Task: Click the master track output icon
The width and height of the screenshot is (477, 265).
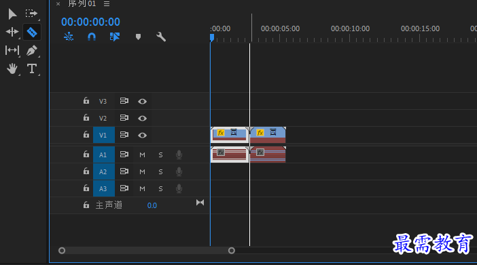Action: (200, 203)
